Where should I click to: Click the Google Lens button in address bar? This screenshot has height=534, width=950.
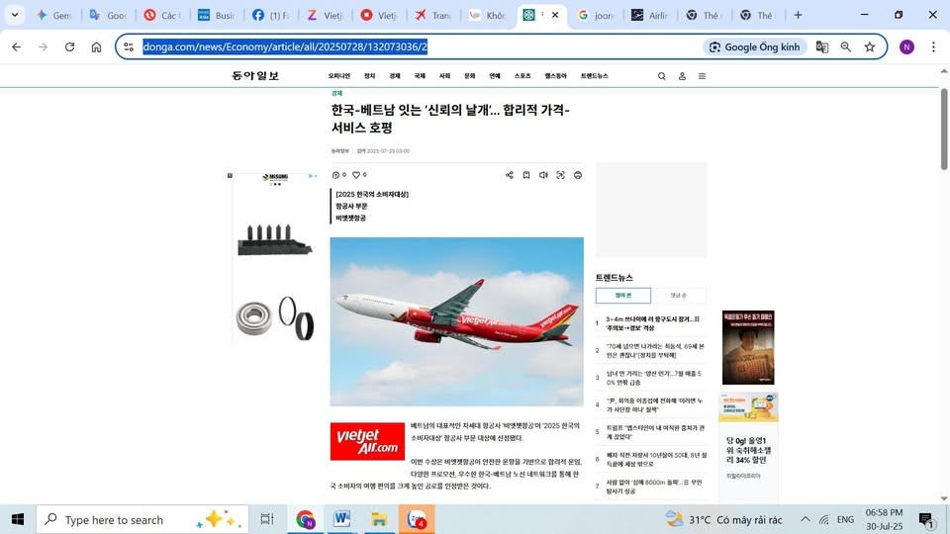(x=755, y=46)
